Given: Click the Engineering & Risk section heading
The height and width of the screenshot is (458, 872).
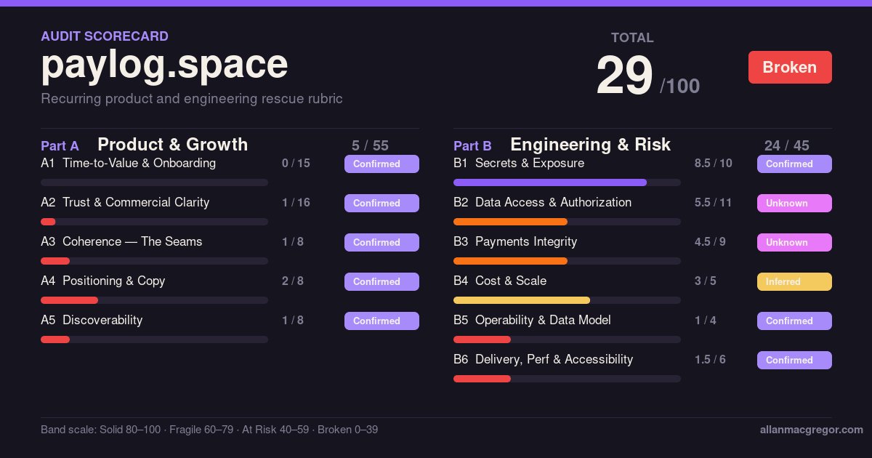Looking at the screenshot, I should [x=590, y=145].
